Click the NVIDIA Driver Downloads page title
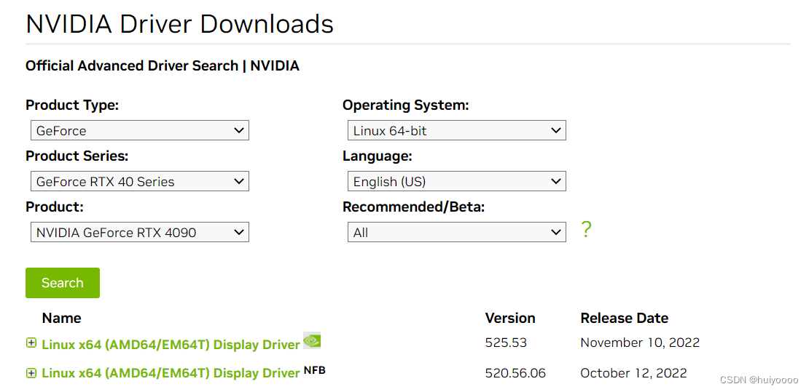The height and width of the screenshot is (392, 809). coord(179,24)
